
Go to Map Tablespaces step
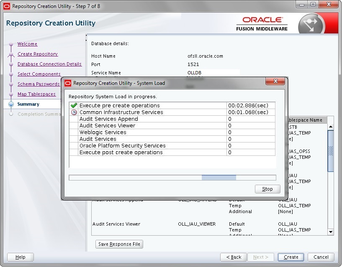click(36, 94)
